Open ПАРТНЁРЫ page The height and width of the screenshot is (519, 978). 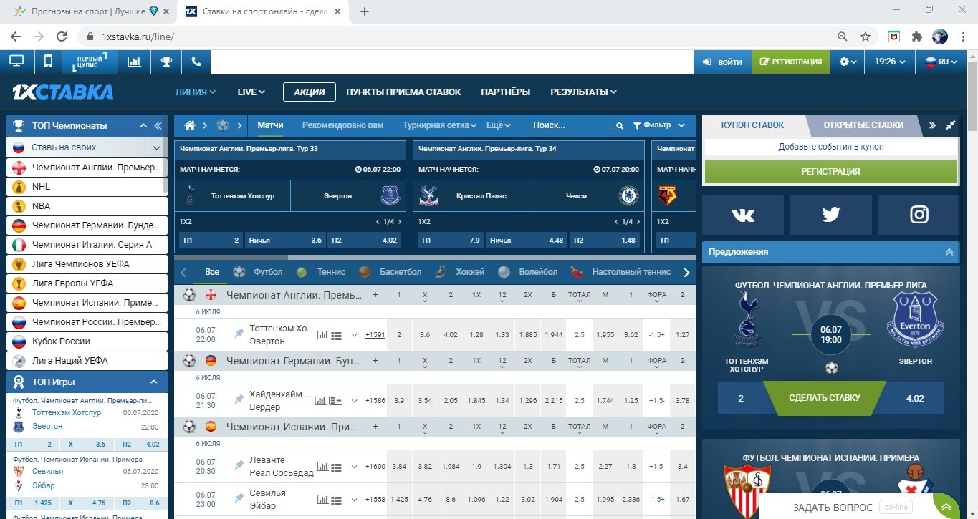(x=506, y=92)
